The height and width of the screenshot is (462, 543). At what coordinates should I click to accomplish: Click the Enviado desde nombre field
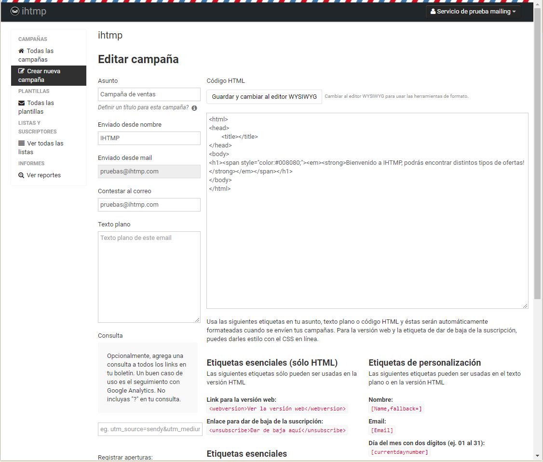[x=149, y=138]
